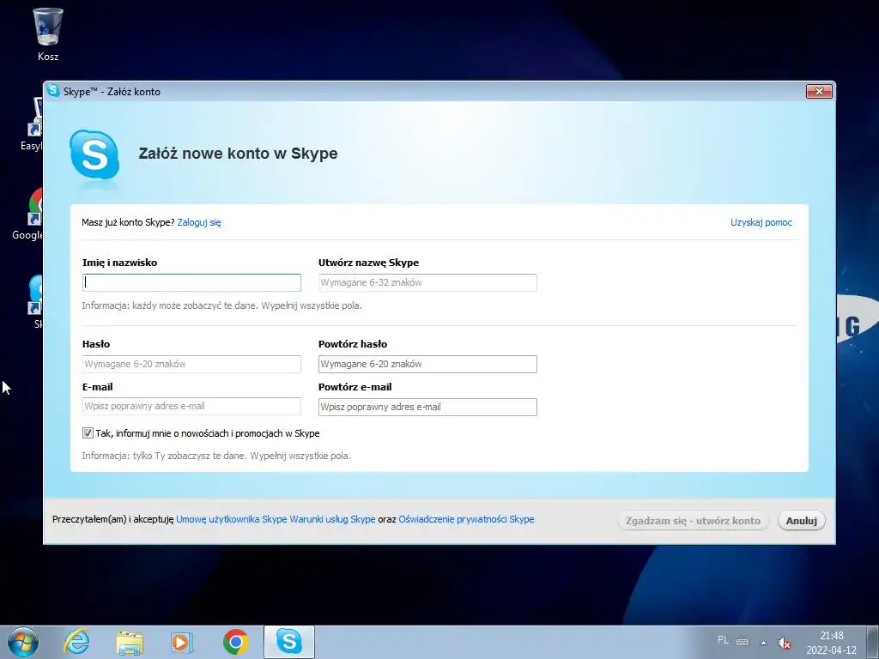The image size is (879, 659).
Task: Show hidden tray icons arrow
Action: pos(763,642)
